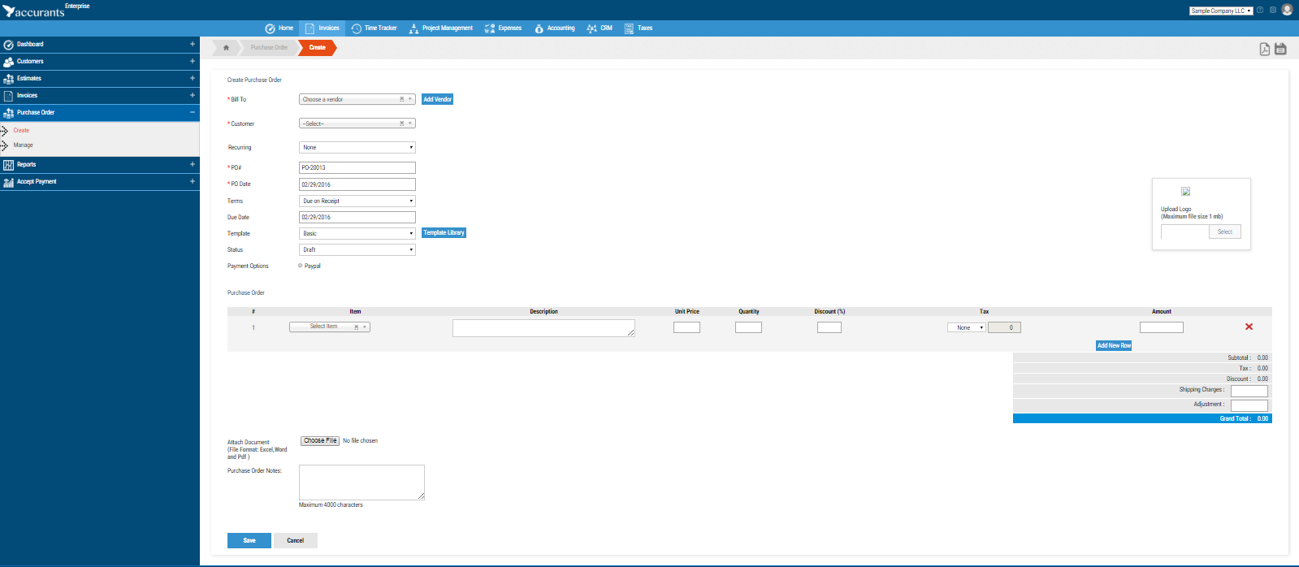Click the blue Save button
1299x567 pixels.
(x=249, y=540)
